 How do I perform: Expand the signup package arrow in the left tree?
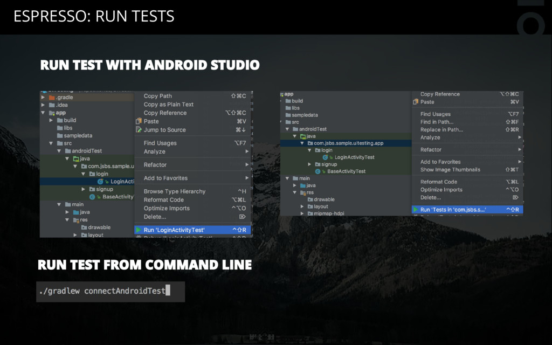[84, 189]
